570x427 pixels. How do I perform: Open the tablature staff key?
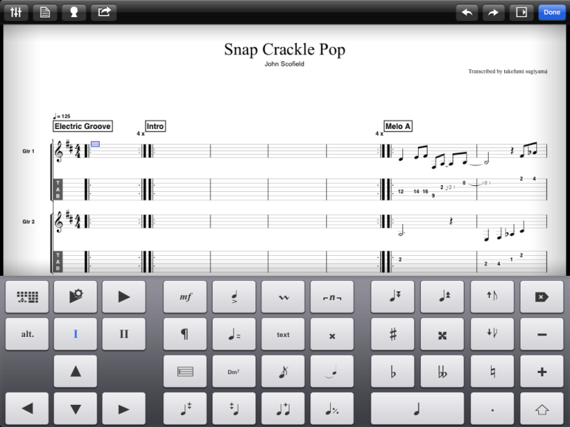click(185, 372)
